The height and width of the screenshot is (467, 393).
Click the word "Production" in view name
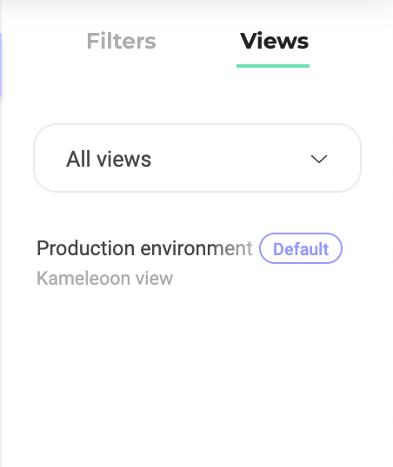pos(85,248)
